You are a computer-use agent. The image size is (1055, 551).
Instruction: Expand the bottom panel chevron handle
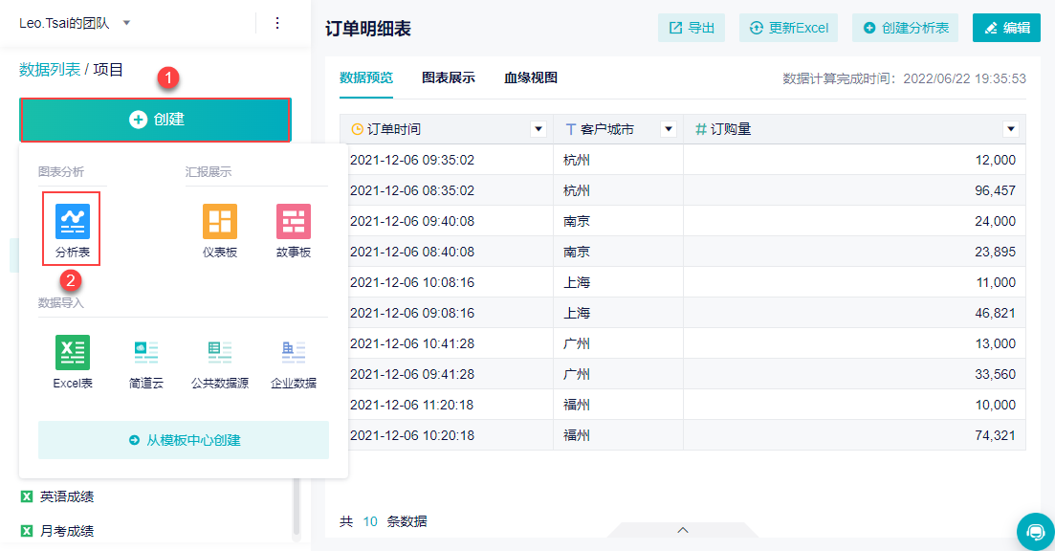click(x=683, y=530)
